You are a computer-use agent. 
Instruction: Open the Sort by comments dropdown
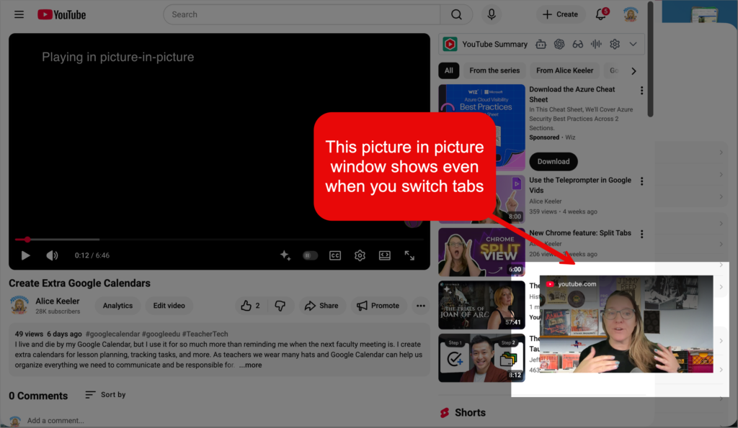105,395
